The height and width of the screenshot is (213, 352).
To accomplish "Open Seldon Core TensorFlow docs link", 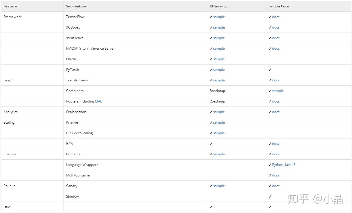I will click(276, 17).
